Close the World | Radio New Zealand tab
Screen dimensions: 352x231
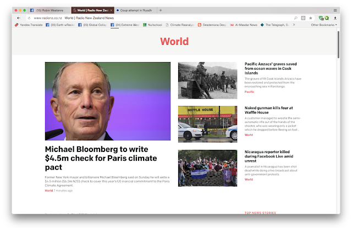click(x=111, y=10)
